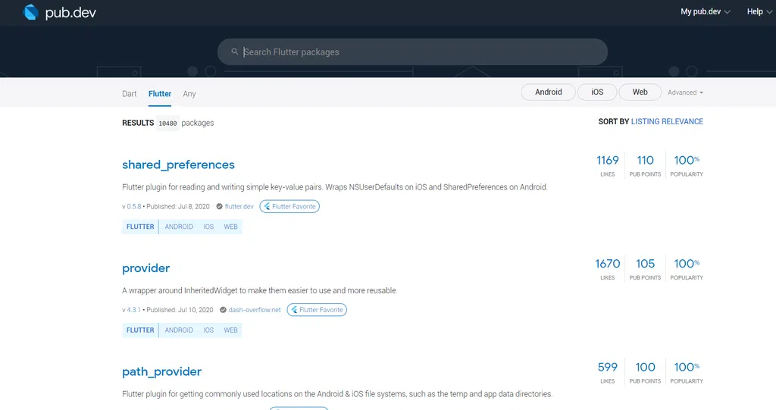Click WEB tag under shared_preferences
The image size is (776, 410).
[x=230, y=227]
